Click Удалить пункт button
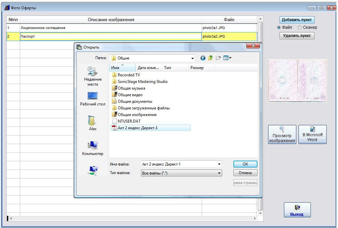The width and height of the screenshot is (338, 228). [x=297, y=36]
